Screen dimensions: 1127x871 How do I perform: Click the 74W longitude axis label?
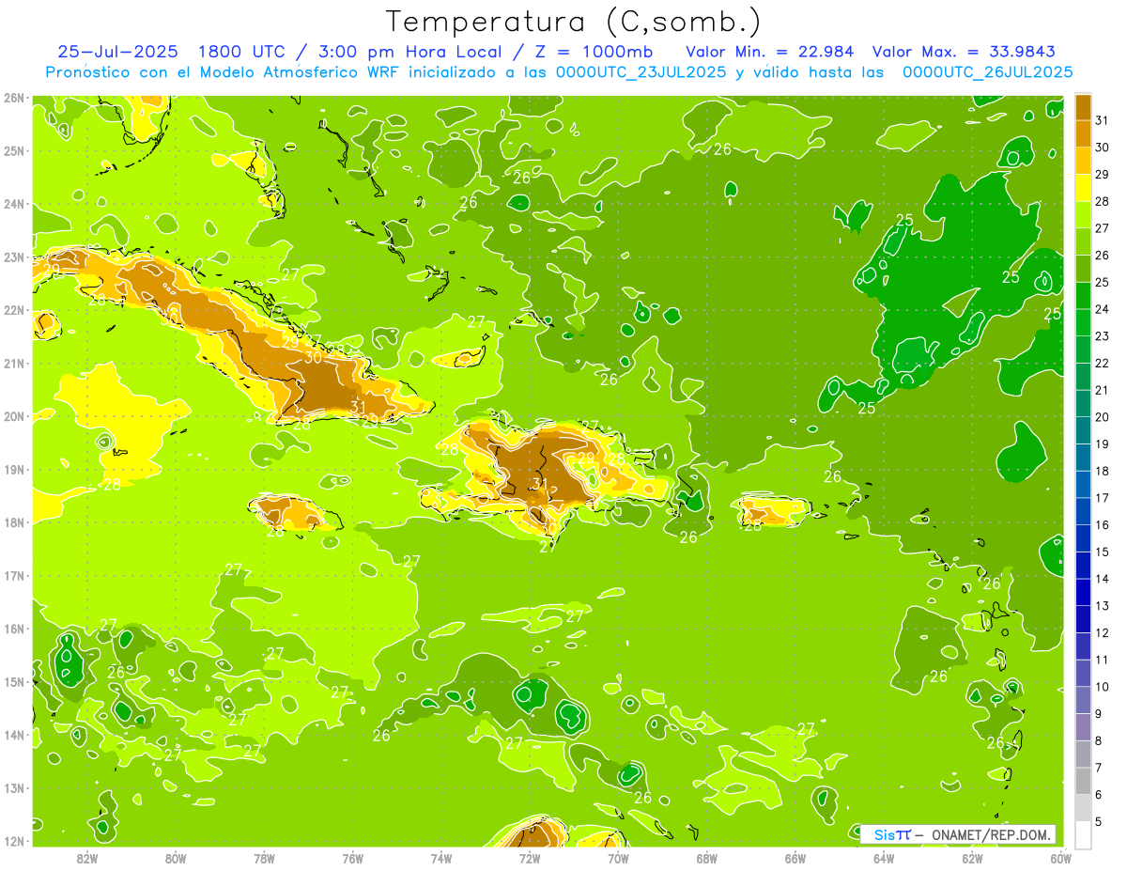click(x=441, y=858)
